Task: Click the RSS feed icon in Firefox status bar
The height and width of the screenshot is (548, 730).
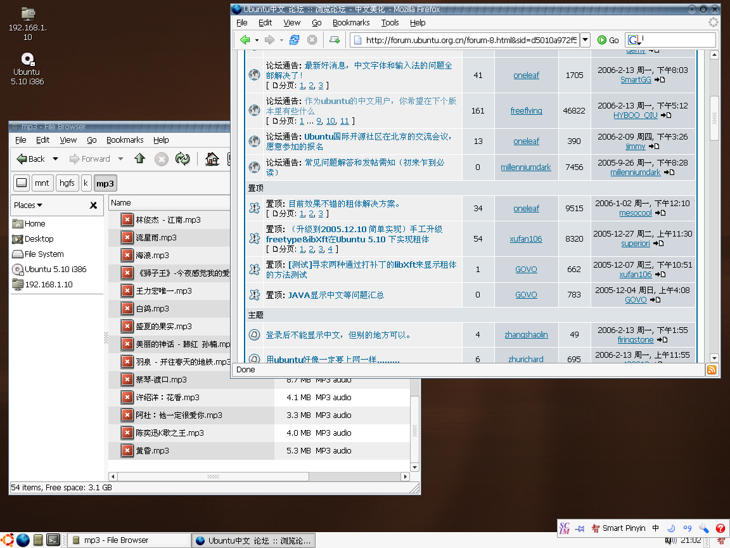Action: pos(712,370)
